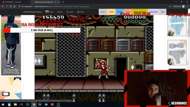Open the Windows Start menu
The image size is (190, 107).
[x=3, y=104]
